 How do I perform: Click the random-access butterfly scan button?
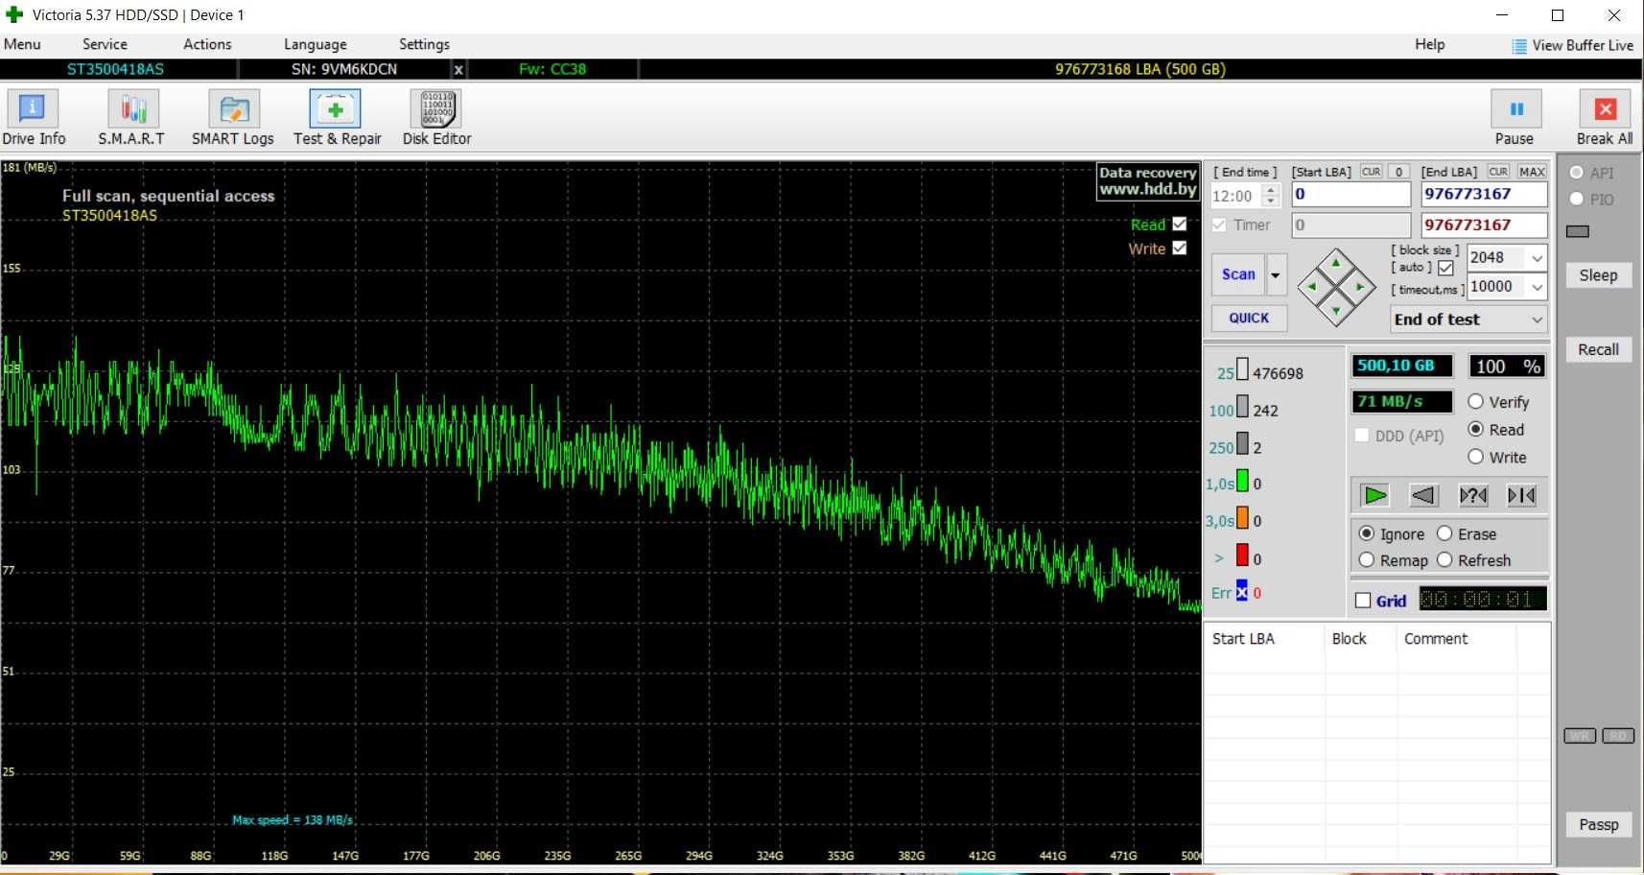(1473, 495)
